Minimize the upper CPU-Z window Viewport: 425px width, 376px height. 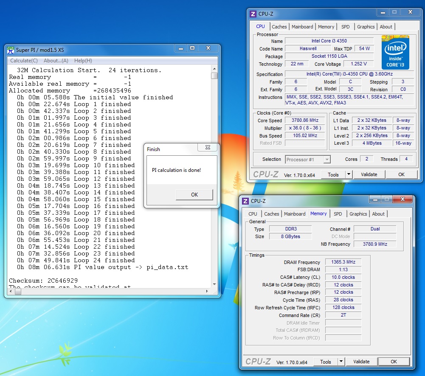[383, 12]
